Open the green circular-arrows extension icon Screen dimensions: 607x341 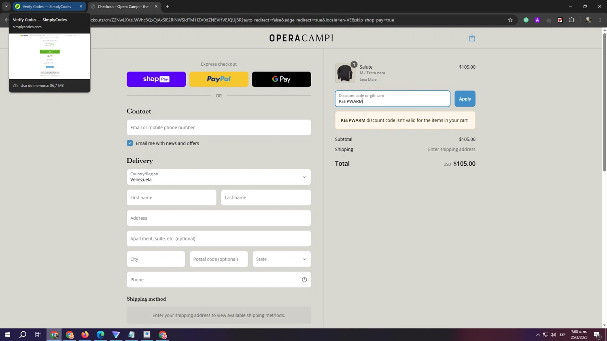pos(526,20)
